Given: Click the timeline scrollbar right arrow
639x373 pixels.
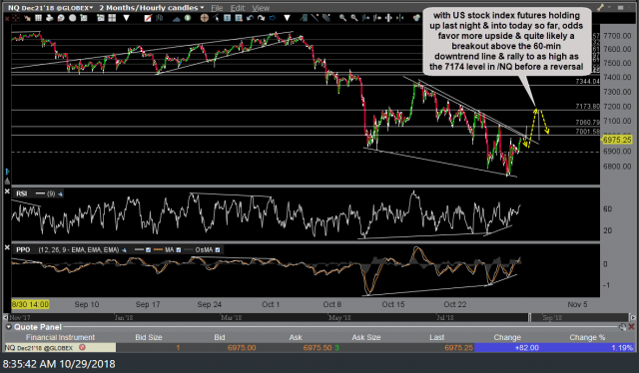Looking at the screenshot, I should tap(633, 317).
